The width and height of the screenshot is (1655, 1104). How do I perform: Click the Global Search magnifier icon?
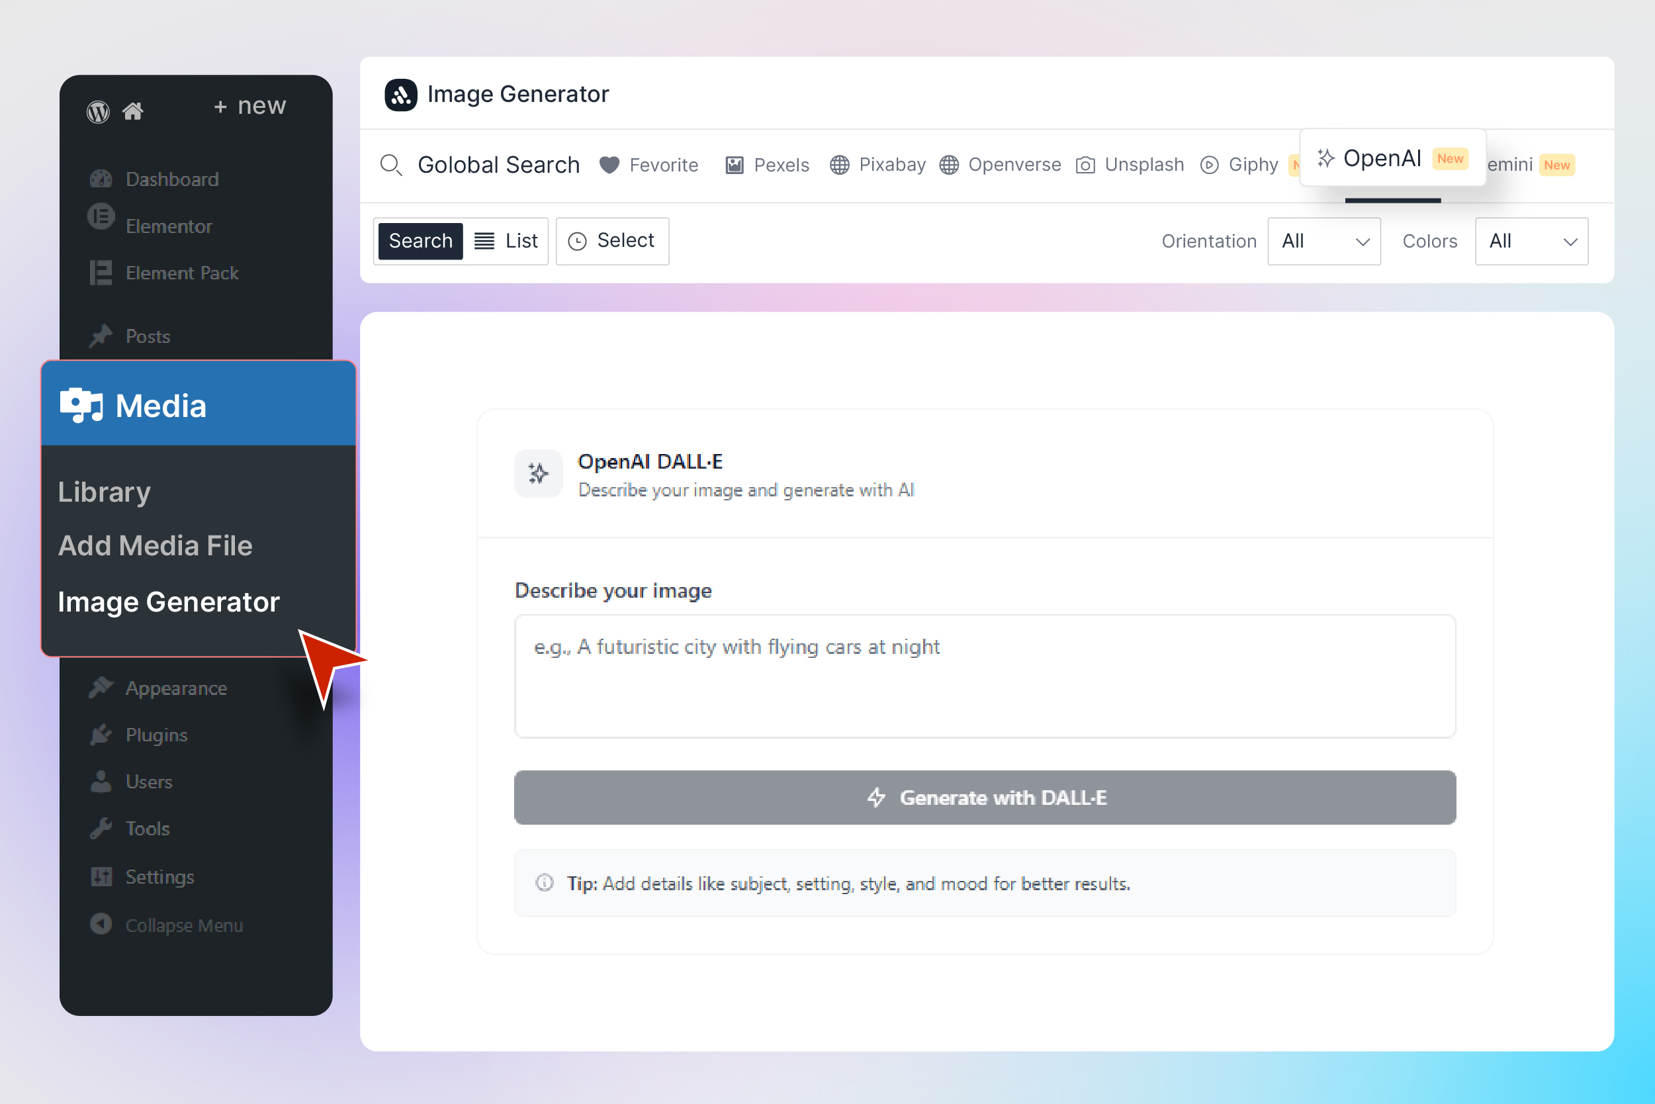point(390,165)
